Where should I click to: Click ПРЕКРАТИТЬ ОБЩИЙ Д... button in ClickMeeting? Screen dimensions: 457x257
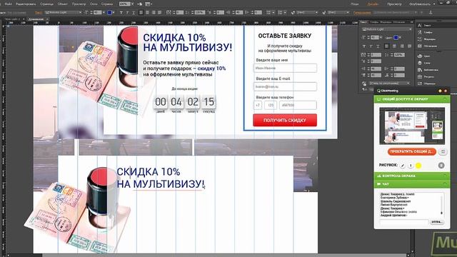click(x=411, y=151)
